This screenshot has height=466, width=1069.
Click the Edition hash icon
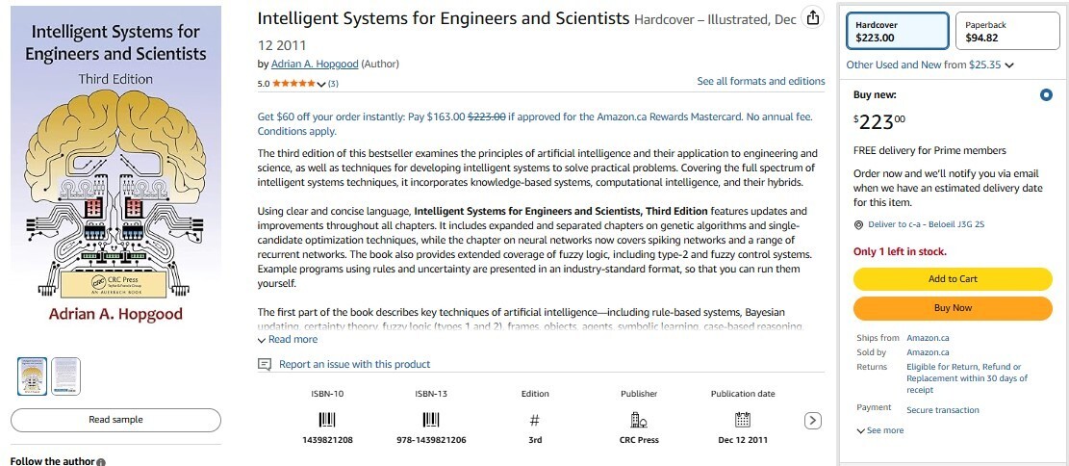tap(535, 421)
